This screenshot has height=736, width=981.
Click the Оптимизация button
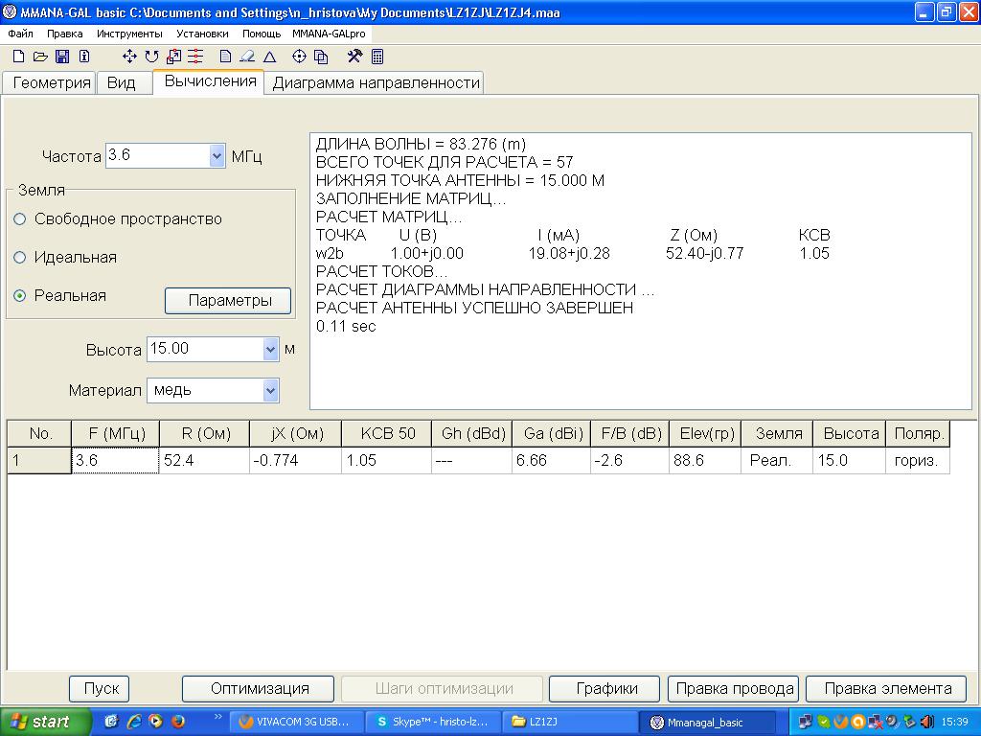coord(259,688)
